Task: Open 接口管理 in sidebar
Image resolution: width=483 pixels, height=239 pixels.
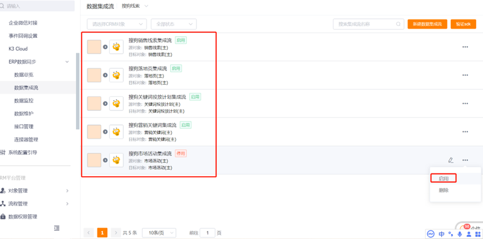Action: click(23, 126)
